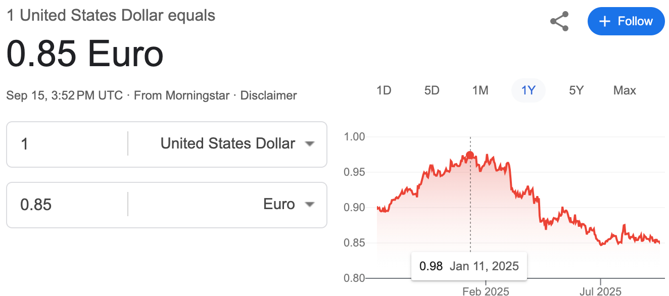Click the Jul 2025 axis label
669x296 pixels.
coord(600,291)
